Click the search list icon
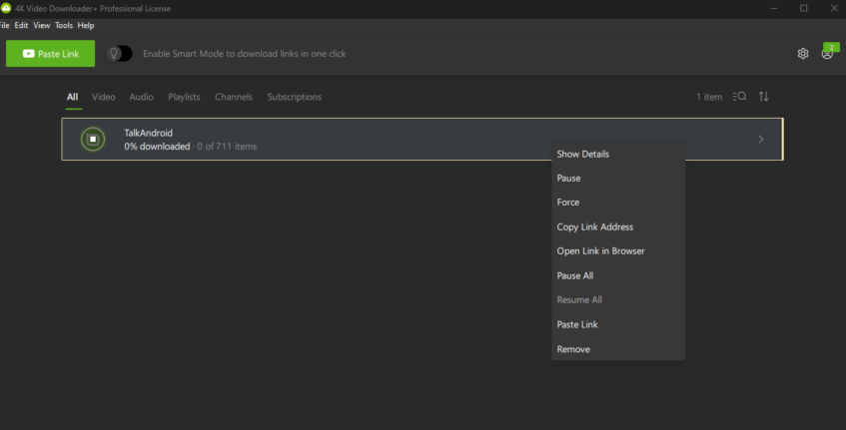Image resolution: width=846 pixels, height=430 pixels. (740, 97)
